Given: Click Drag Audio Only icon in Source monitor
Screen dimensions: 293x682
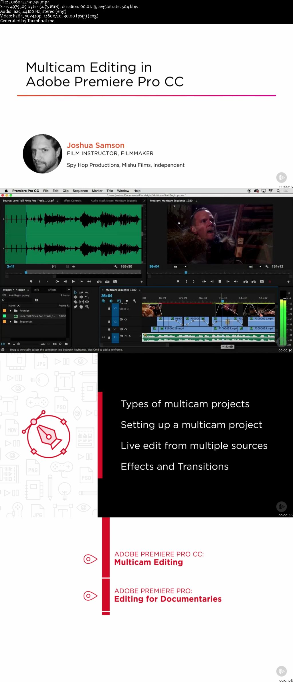Looking at the screenshot, I should (x=74, y=266).
